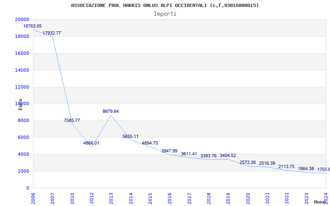Click the x-axis year 2022
The height and width of the screenshot is (206, 330).
[287, 199]
